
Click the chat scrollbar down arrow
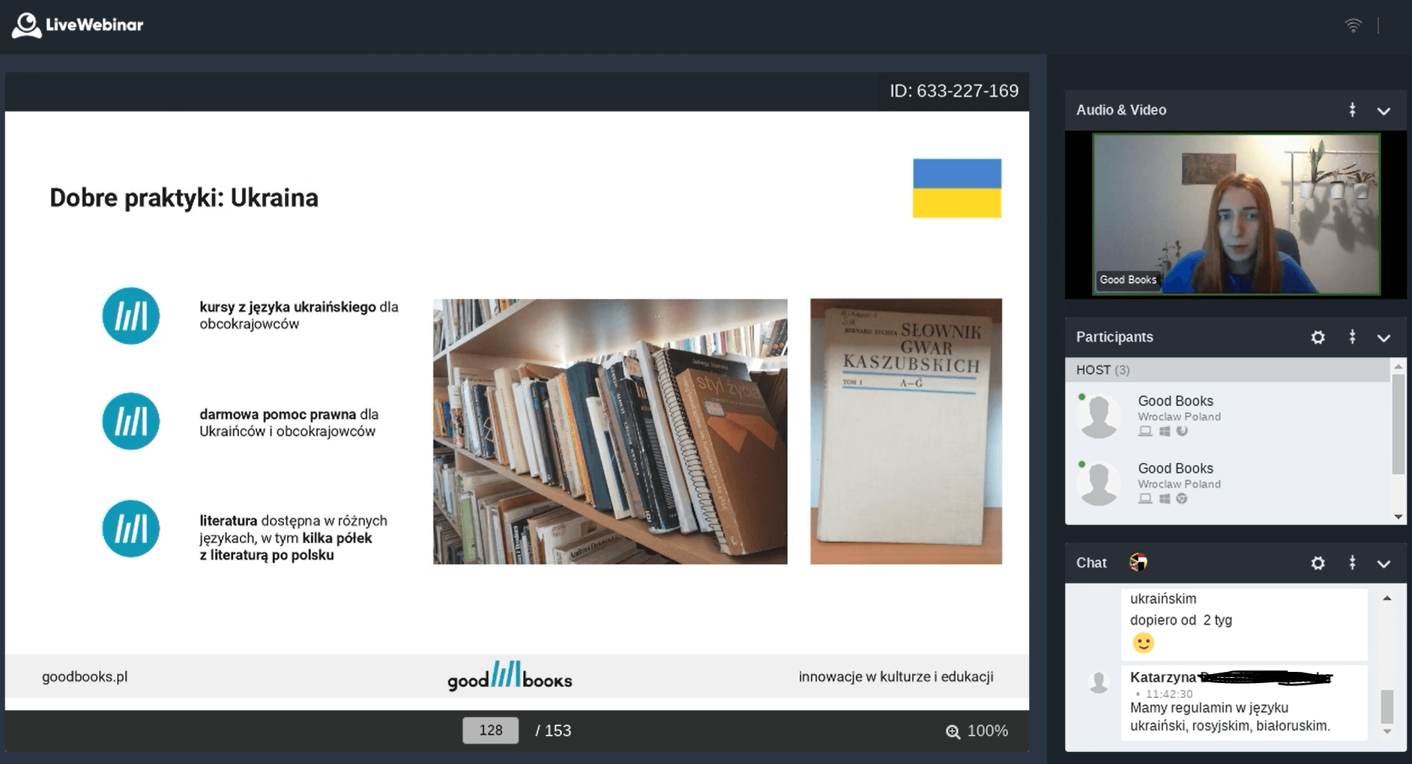click(1387, 732)
